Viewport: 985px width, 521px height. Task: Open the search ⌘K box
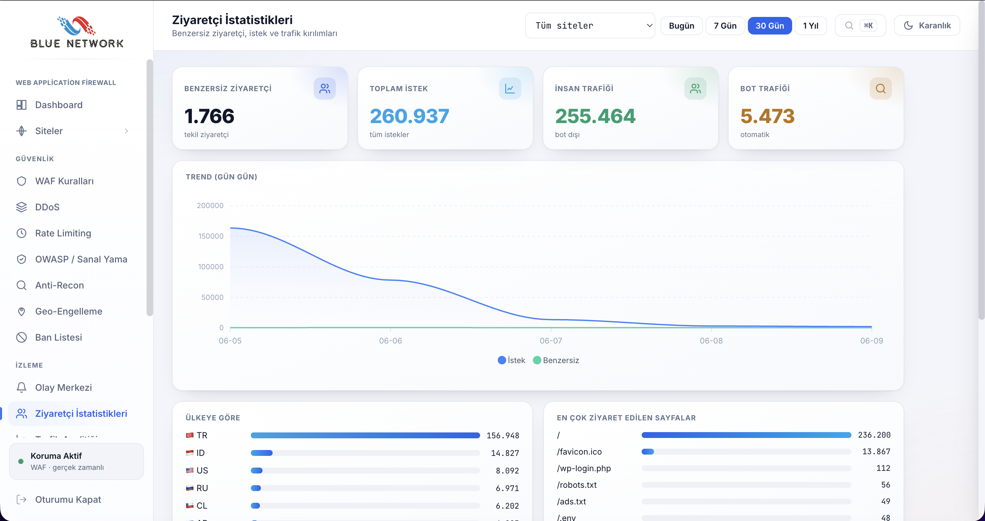pos(860,26)
